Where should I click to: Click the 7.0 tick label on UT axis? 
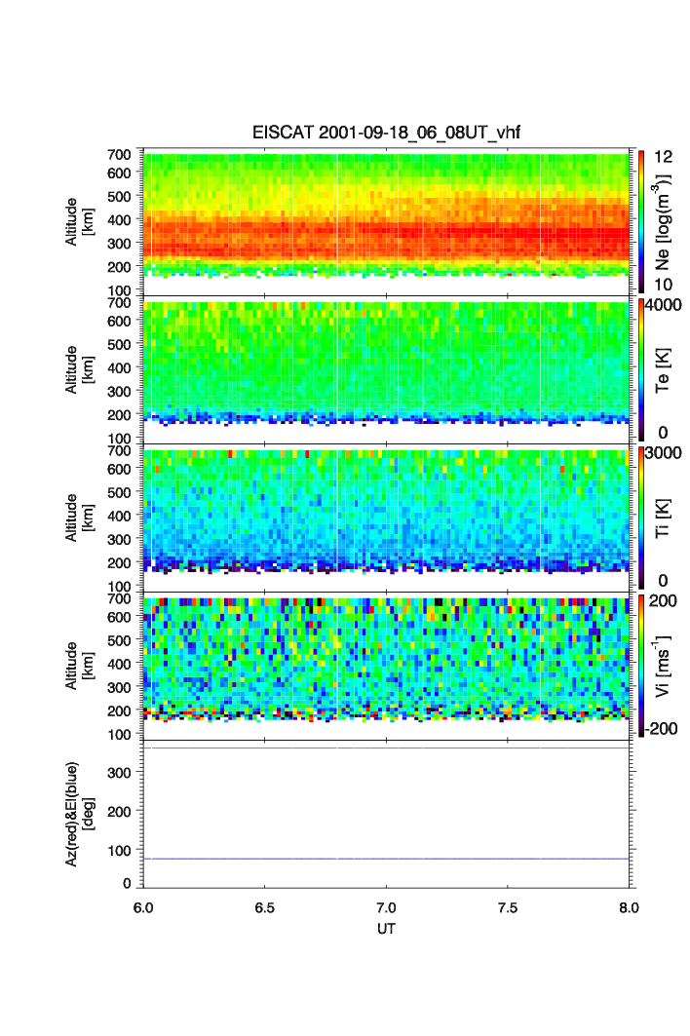point(387,907)
